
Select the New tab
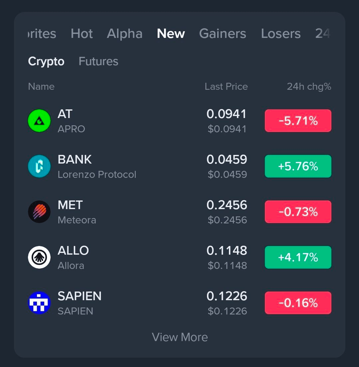pos(171,34)
